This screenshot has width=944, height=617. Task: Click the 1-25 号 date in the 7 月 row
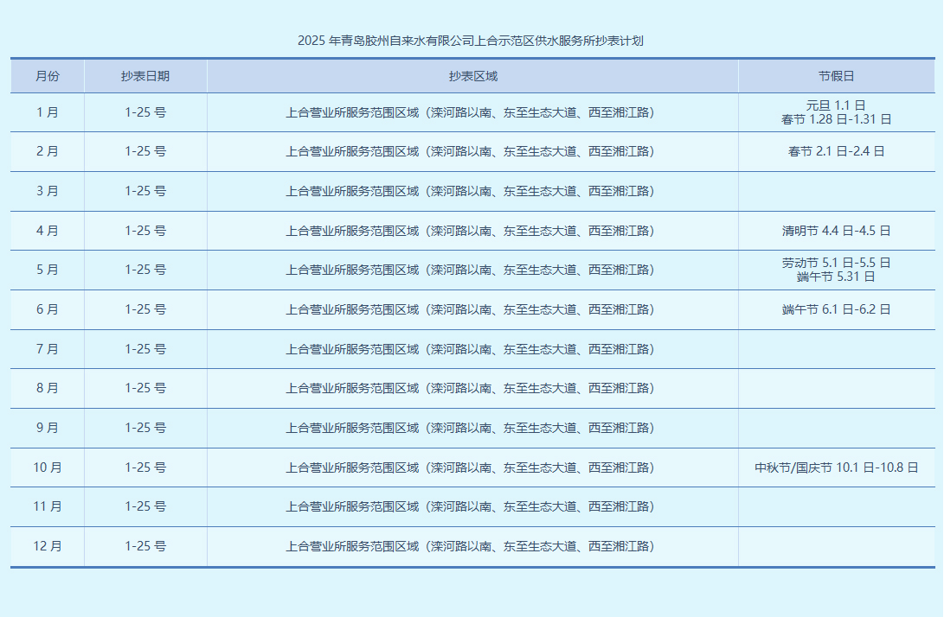click(145, 349)
